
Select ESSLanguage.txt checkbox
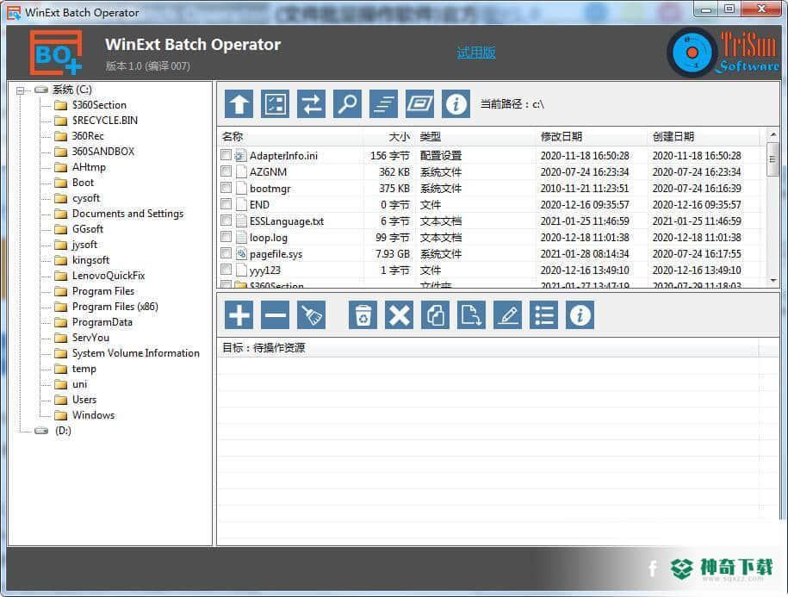(x=226, y=221)
